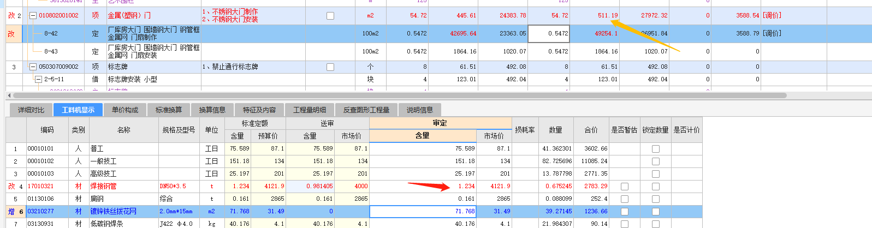Click the 1、禁止通行标志牌 feature text
This screenshot has width=872, height=228.
pyautogui.click(x=230, y=67)
